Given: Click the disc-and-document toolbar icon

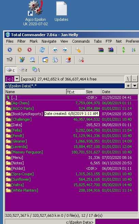Looking at the screenshot, I should (x=55, y=60).
